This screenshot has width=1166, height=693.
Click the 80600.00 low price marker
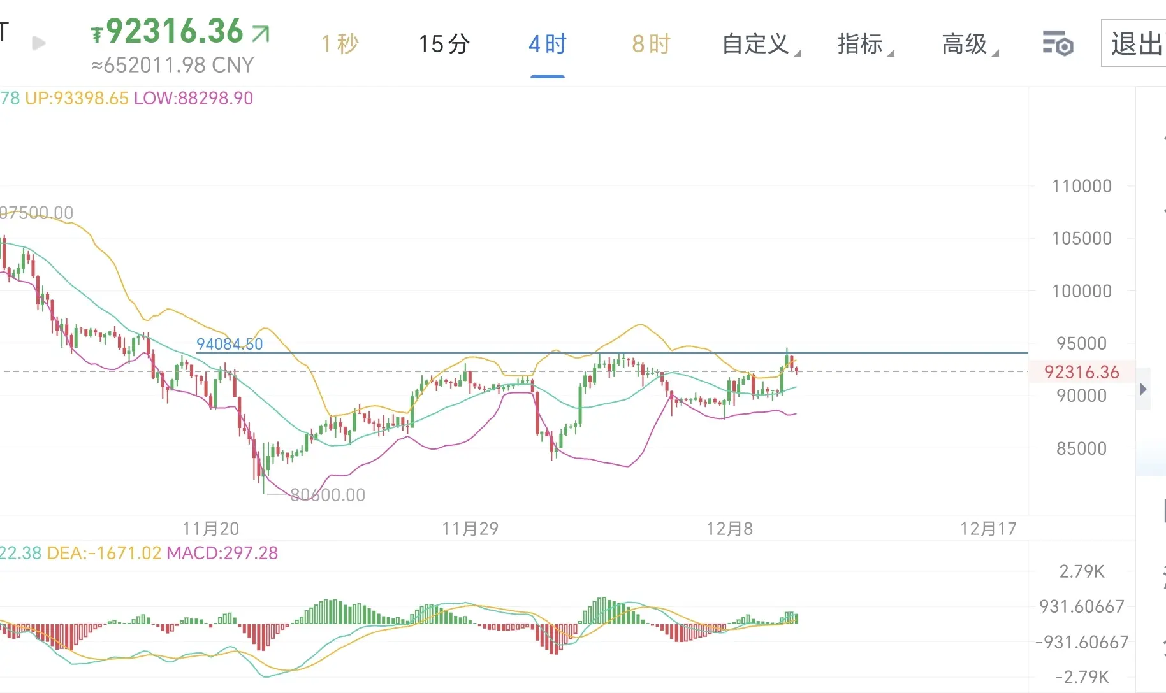(328, 495)
